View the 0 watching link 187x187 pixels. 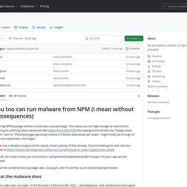(x=158, y=76)
